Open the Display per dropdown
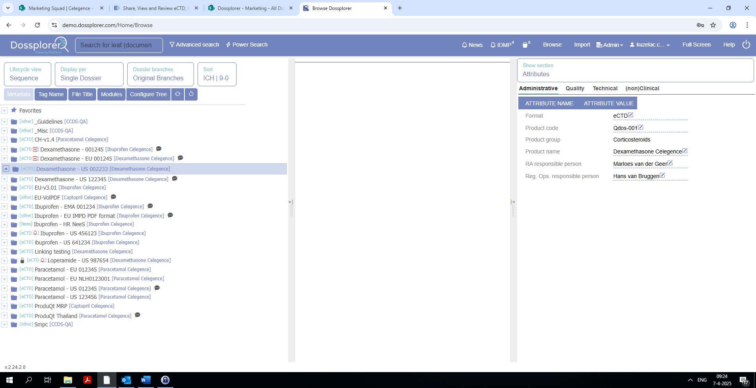756x388 pixels. [x=89, y=74]
